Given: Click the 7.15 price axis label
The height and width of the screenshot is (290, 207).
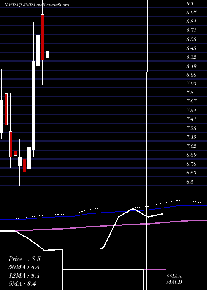Looking at the screenshot, I should point(191,137).
